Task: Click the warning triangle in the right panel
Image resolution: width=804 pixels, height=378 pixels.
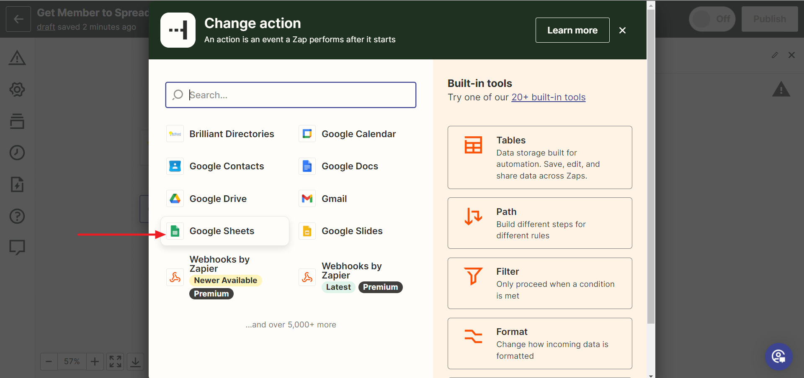Action: click(x=781, y=89)
